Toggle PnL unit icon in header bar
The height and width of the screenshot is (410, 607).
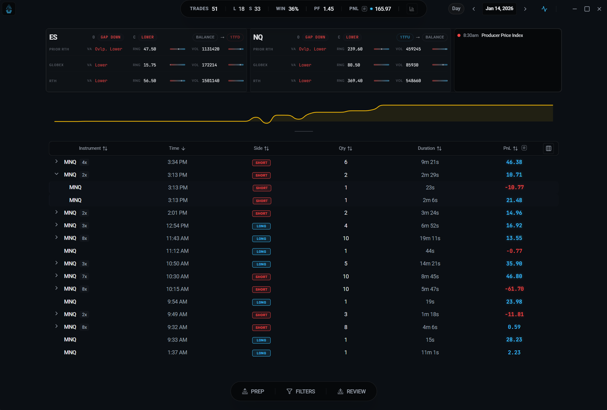(364, 9)
